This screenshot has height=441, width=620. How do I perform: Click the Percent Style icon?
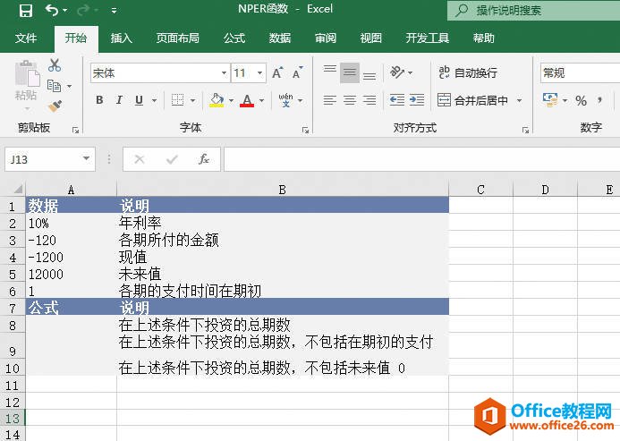coord(581,100)
